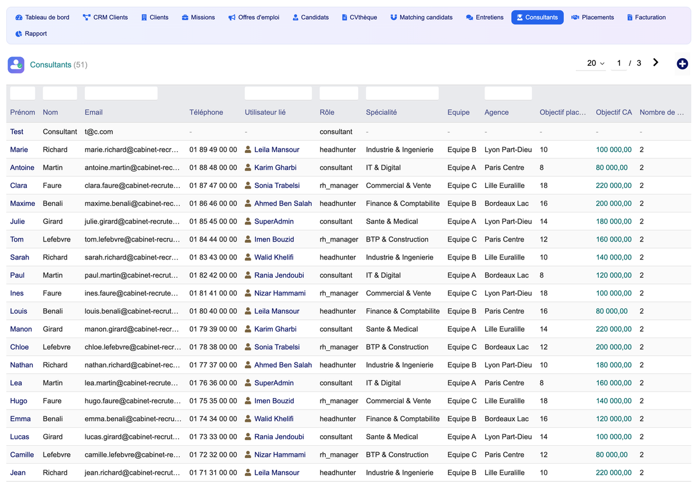Sort by the Email column header
Image resolution: width=698 pixels, height=501 pixels.
coord(94,112)
